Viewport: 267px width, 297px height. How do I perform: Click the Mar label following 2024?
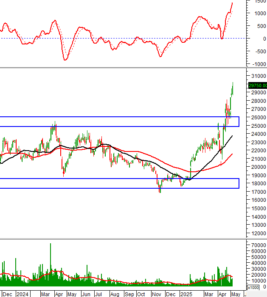(x=45, y=294)
